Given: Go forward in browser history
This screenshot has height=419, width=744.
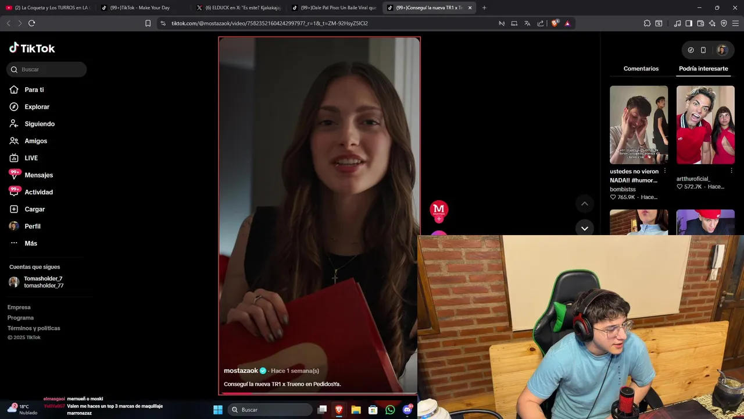Looking at the screenshot, I should [x=20, y=23].
